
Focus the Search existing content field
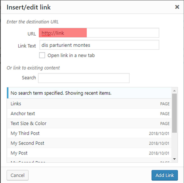click(84, 78)
